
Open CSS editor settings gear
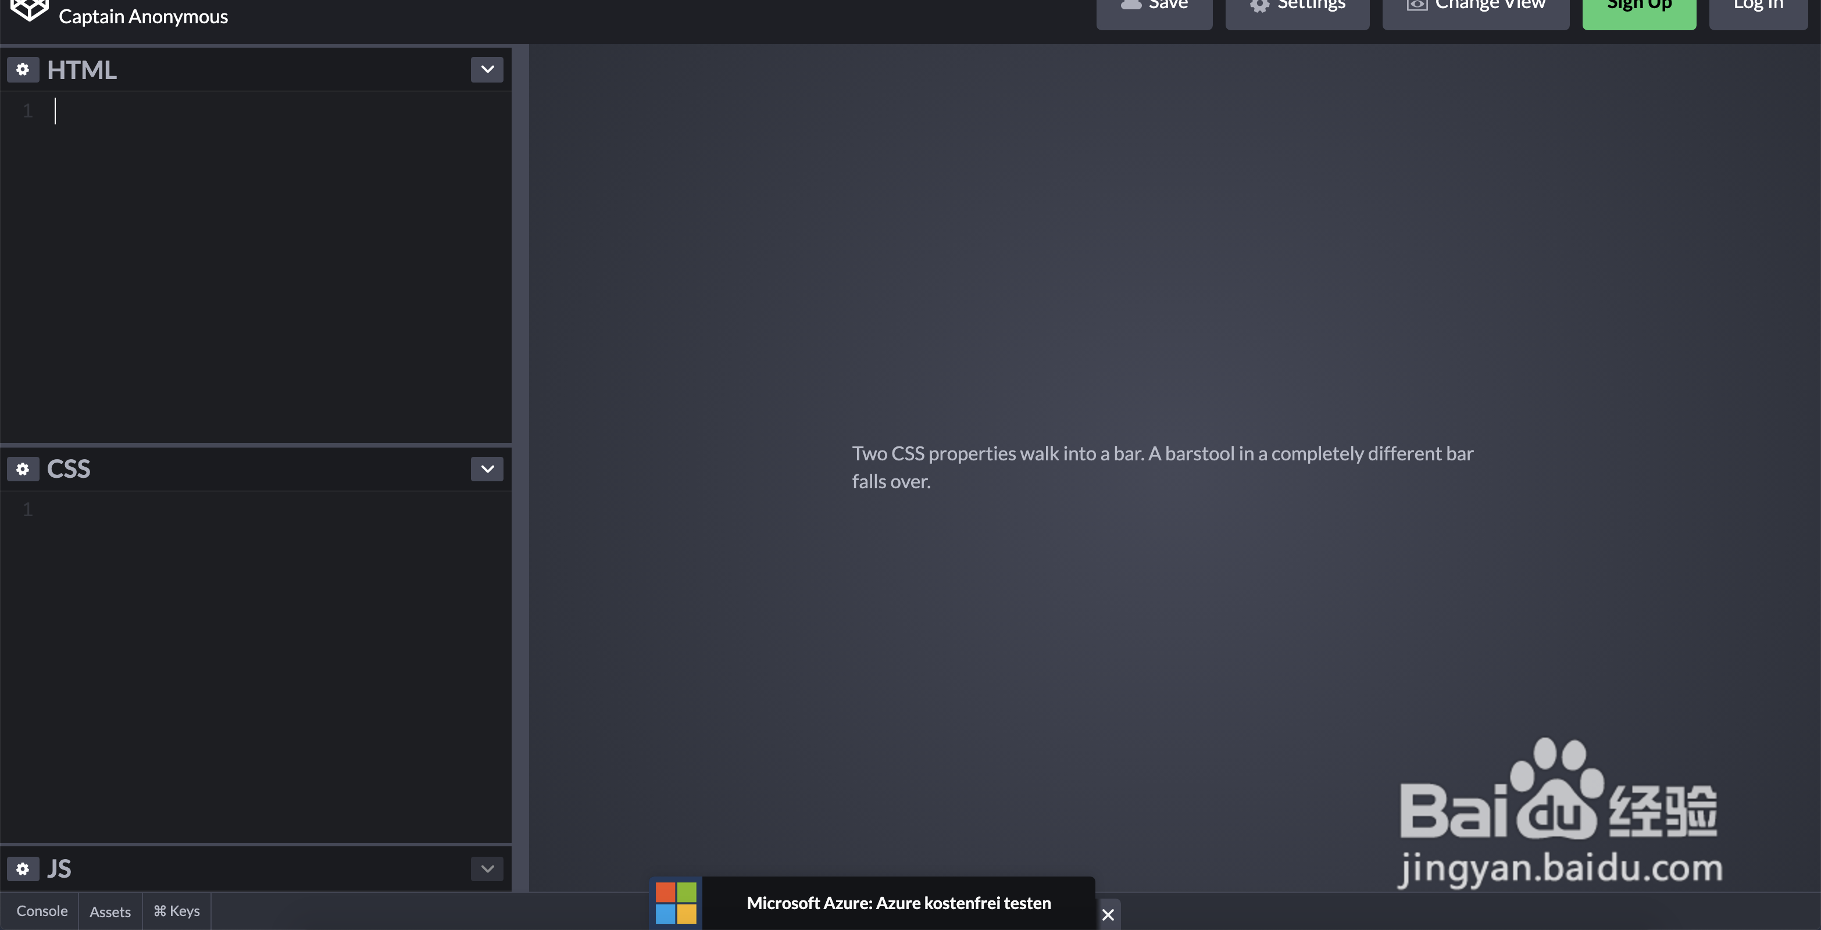[23, 468]
